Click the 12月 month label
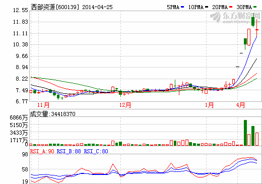 click(125, 105)
